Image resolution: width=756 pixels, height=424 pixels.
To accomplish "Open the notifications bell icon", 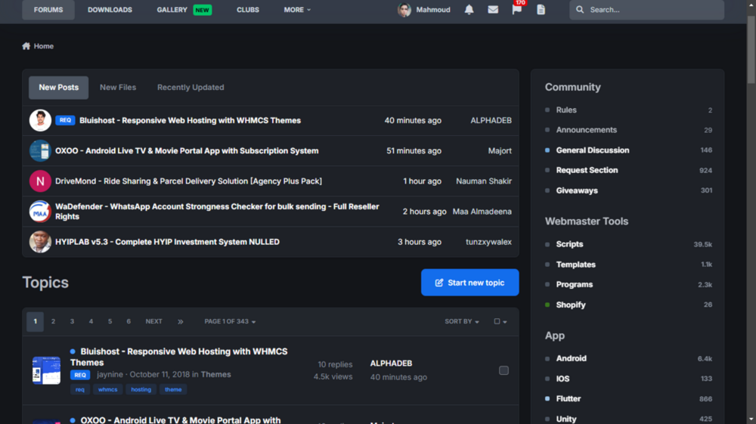I will coord(469,10).
